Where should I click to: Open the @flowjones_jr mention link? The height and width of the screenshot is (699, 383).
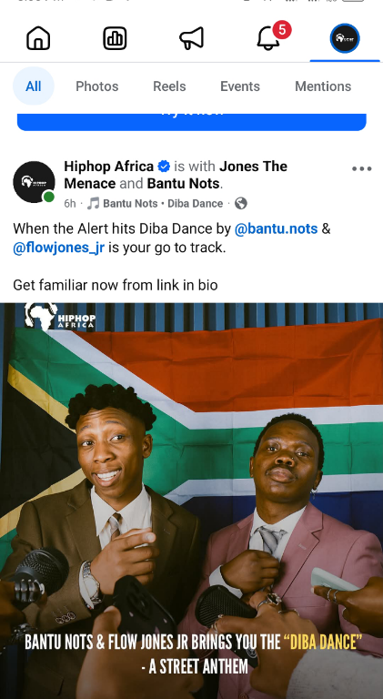click(59, 248)
